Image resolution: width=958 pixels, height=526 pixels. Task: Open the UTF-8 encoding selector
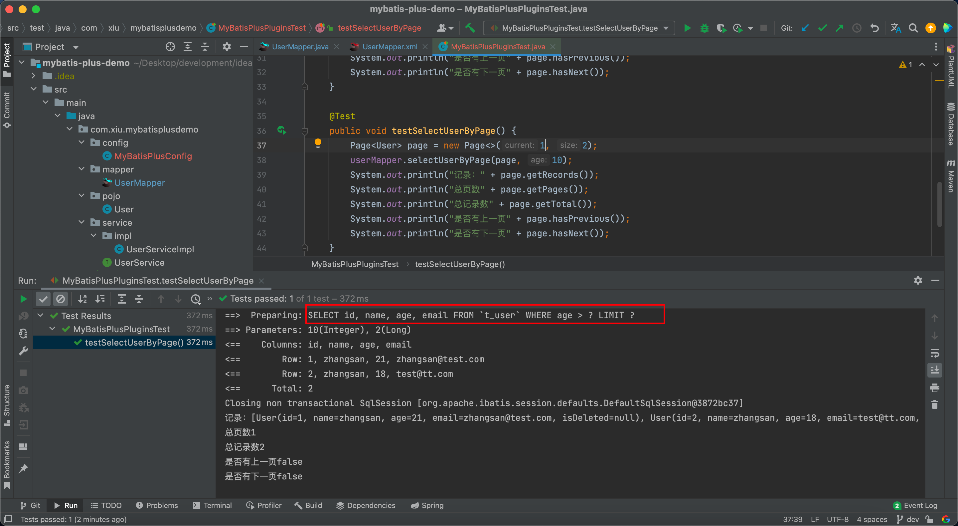(838, 519)
